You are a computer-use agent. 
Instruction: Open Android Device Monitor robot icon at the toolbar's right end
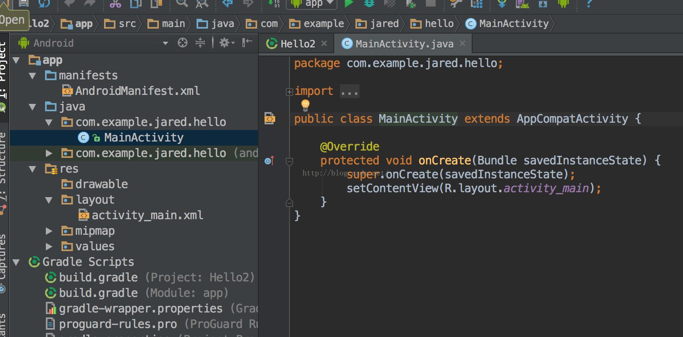[x=563, y=3]
